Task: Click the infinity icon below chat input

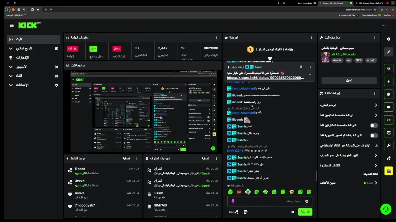Action: (231, 212)
